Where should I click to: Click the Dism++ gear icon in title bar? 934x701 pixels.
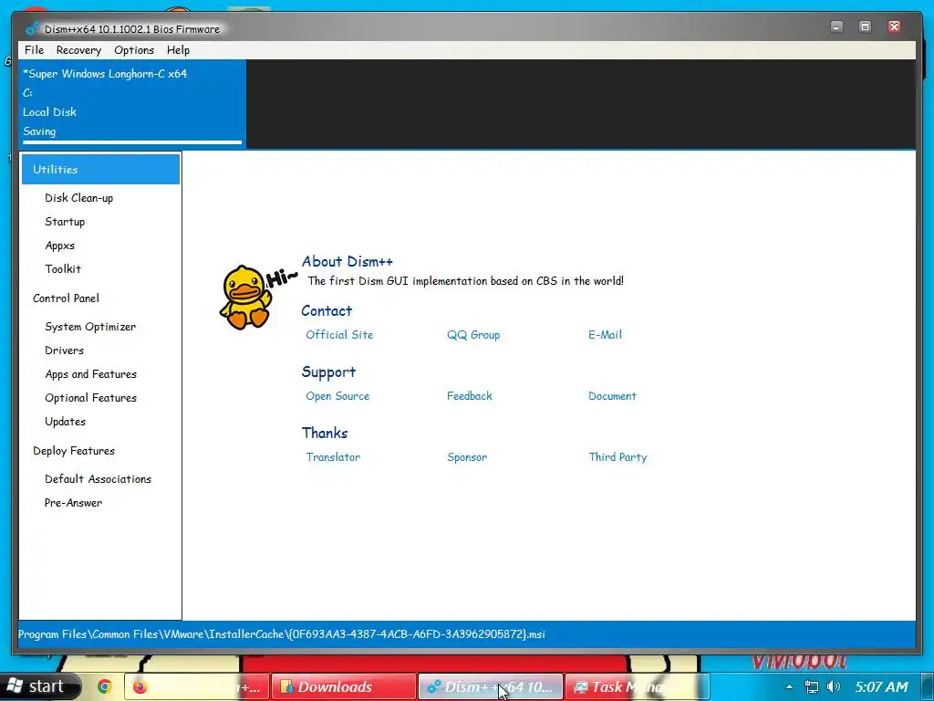point(32,28)
